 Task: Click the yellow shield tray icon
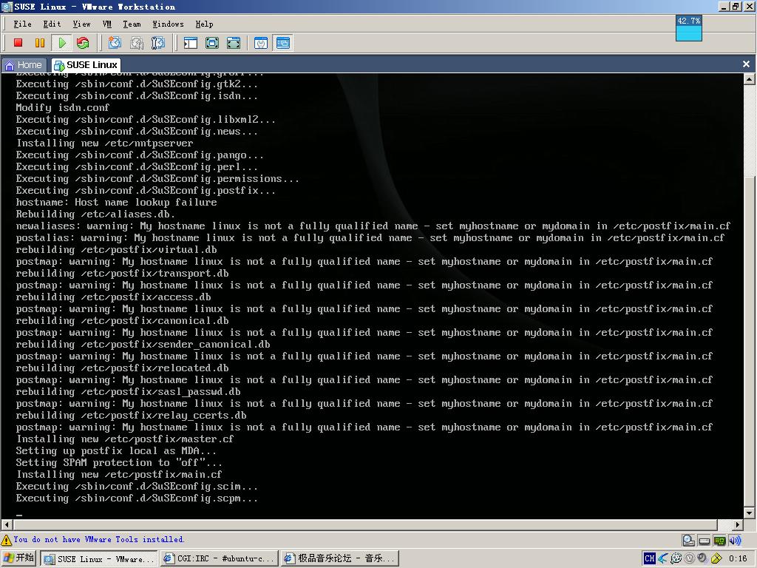(x=716, y=558)
